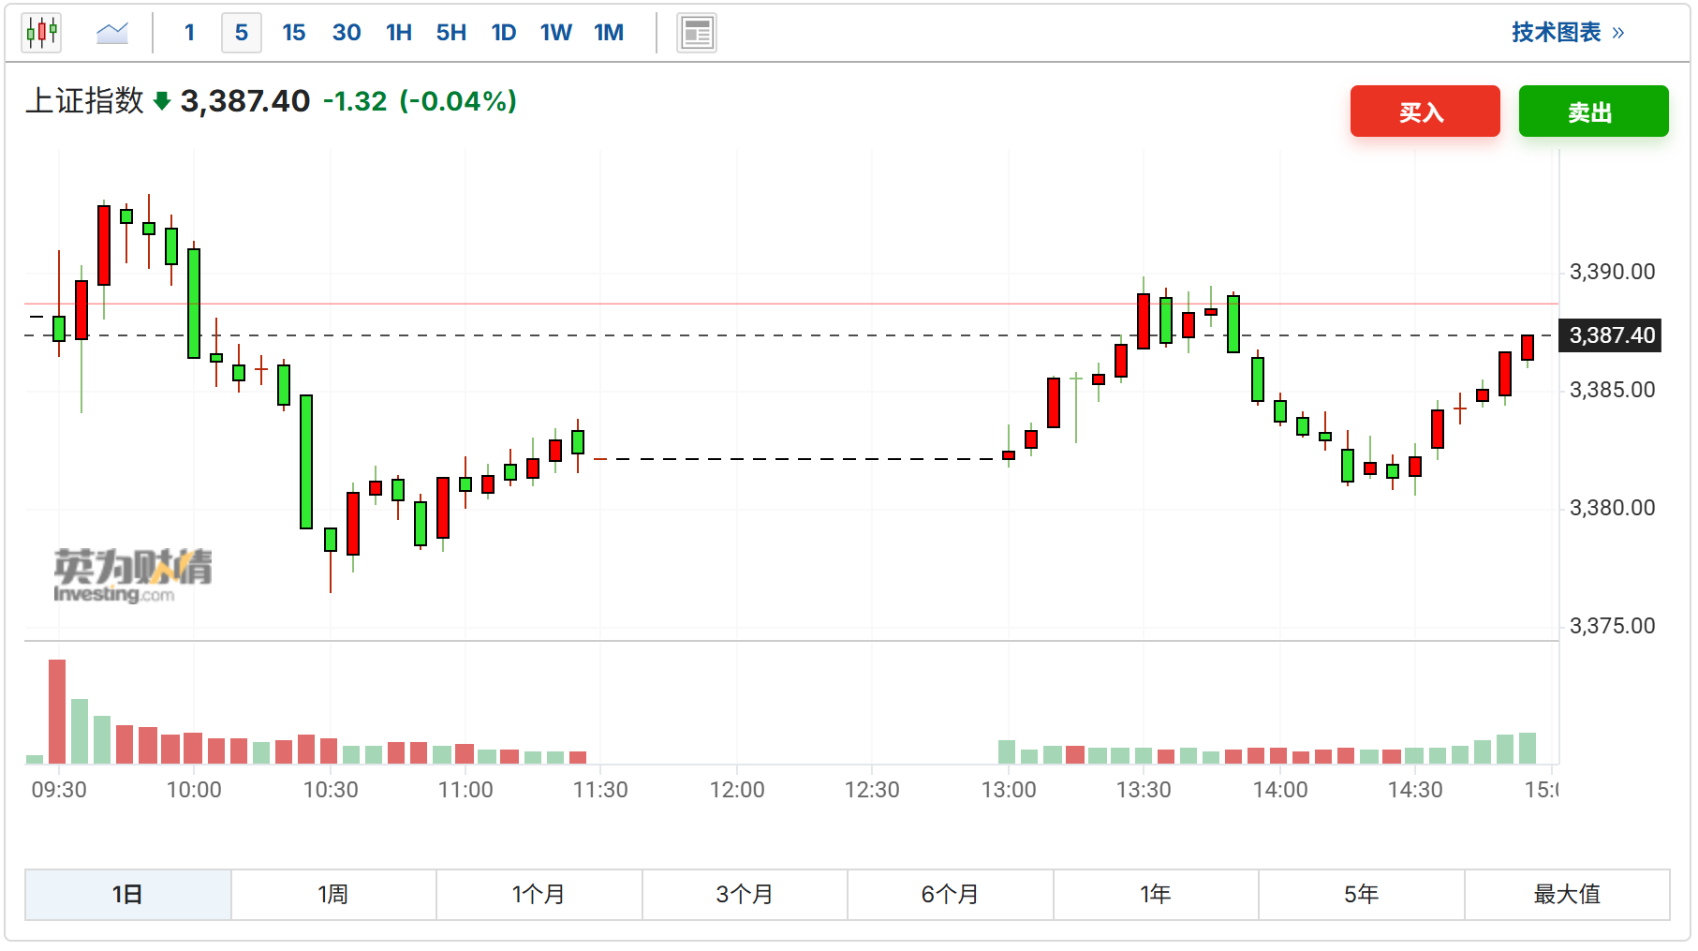Click the 3,387.40 price tag on the axis
This screenshot has height=951, width=1698.
pyautogui.click(x=1610, y=335)
